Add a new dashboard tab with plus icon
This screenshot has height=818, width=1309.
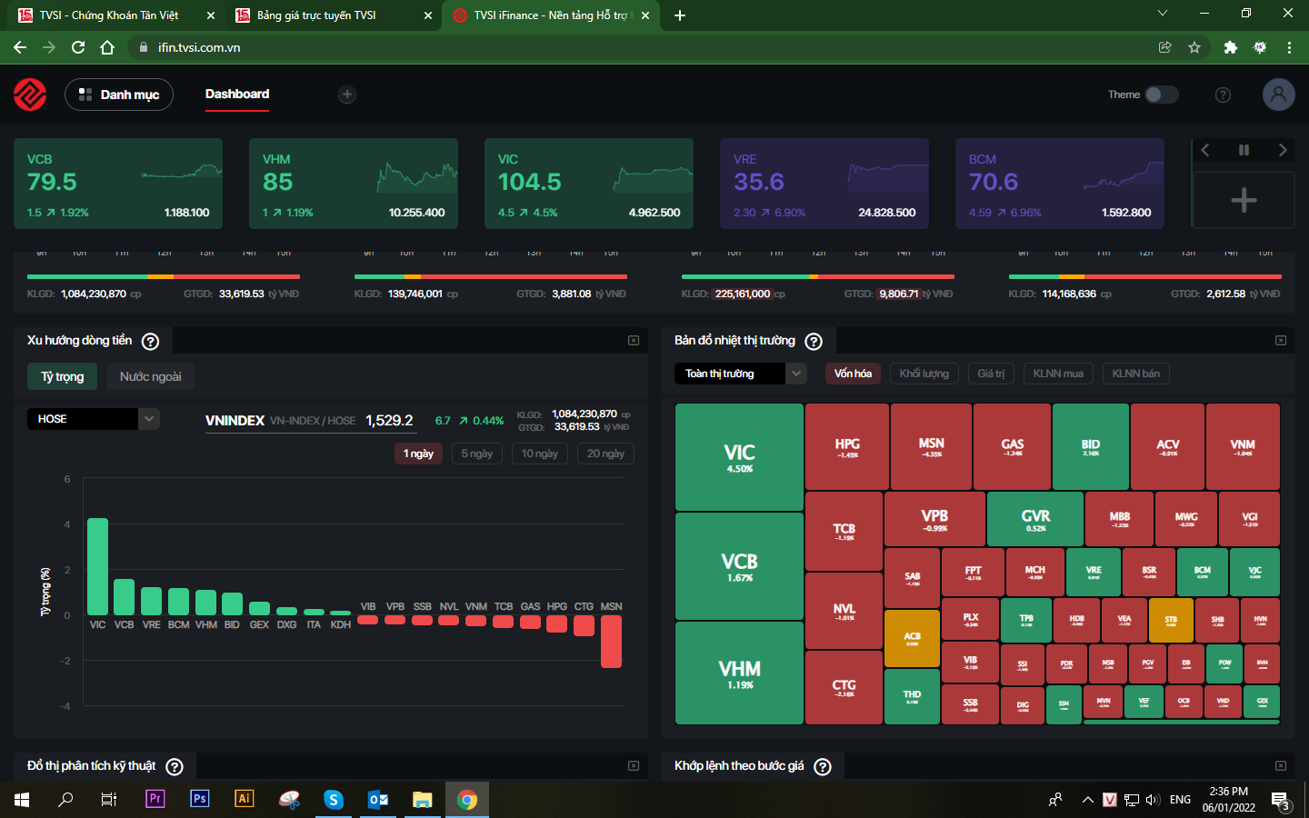point(346,95)
